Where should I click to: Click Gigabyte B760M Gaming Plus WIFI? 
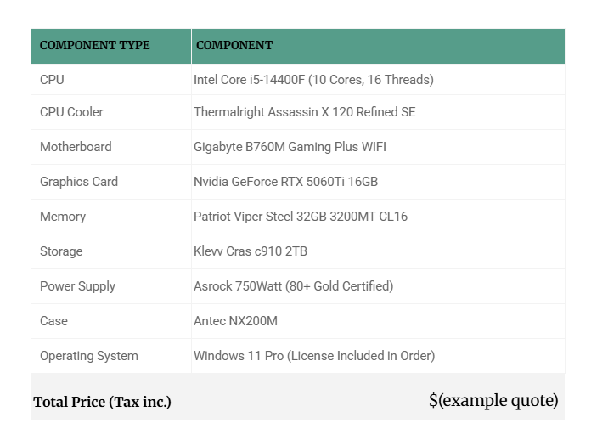pyautogui.click(x=290, y=147)
